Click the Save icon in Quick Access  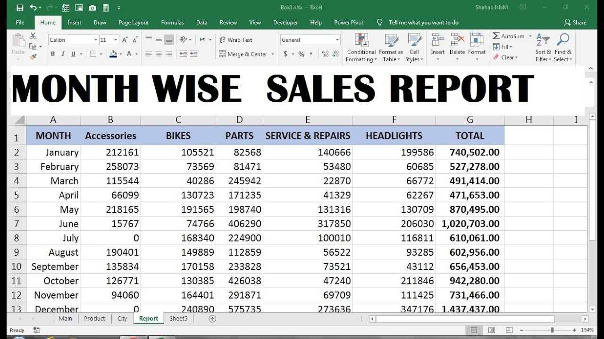pyautogui.click(x=19, y=8)
